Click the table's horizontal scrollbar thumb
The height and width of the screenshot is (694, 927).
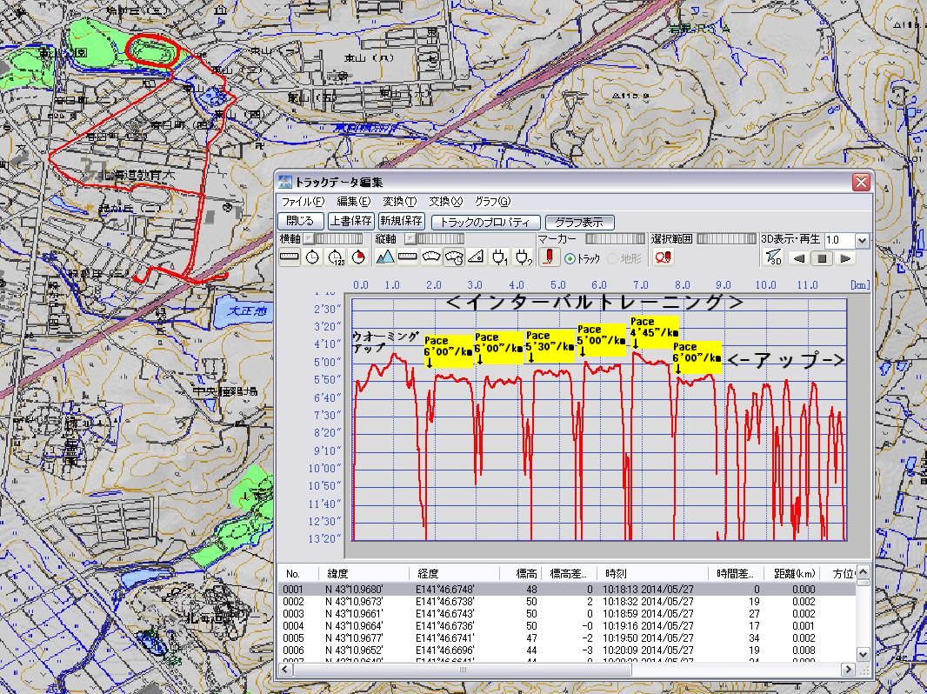463,669
